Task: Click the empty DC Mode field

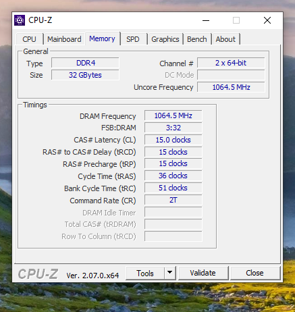Action: coord(231,75)
